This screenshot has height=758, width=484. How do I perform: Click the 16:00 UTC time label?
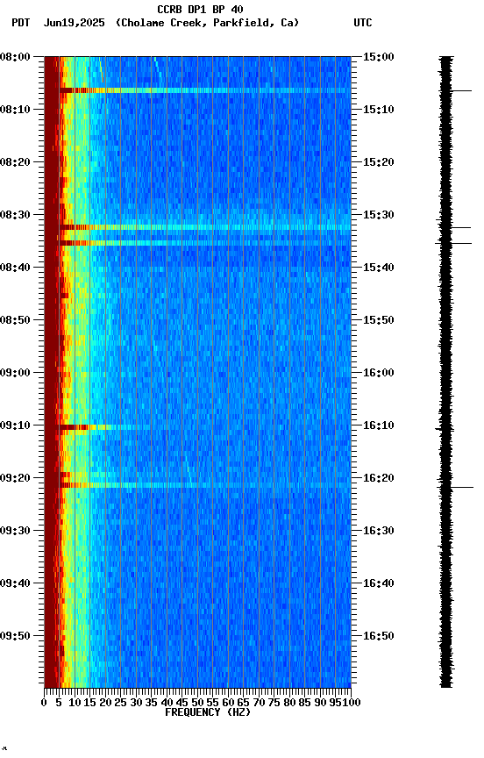[378, 373]
